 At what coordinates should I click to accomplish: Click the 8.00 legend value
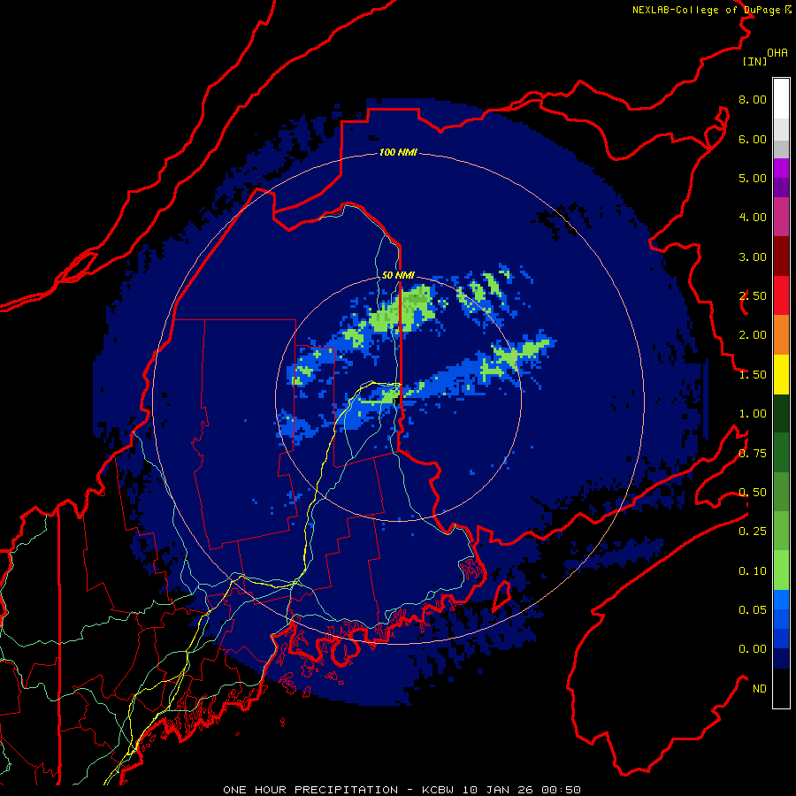753,99
